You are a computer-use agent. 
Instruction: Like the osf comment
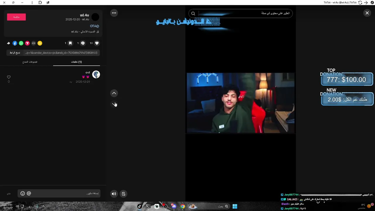8,77
